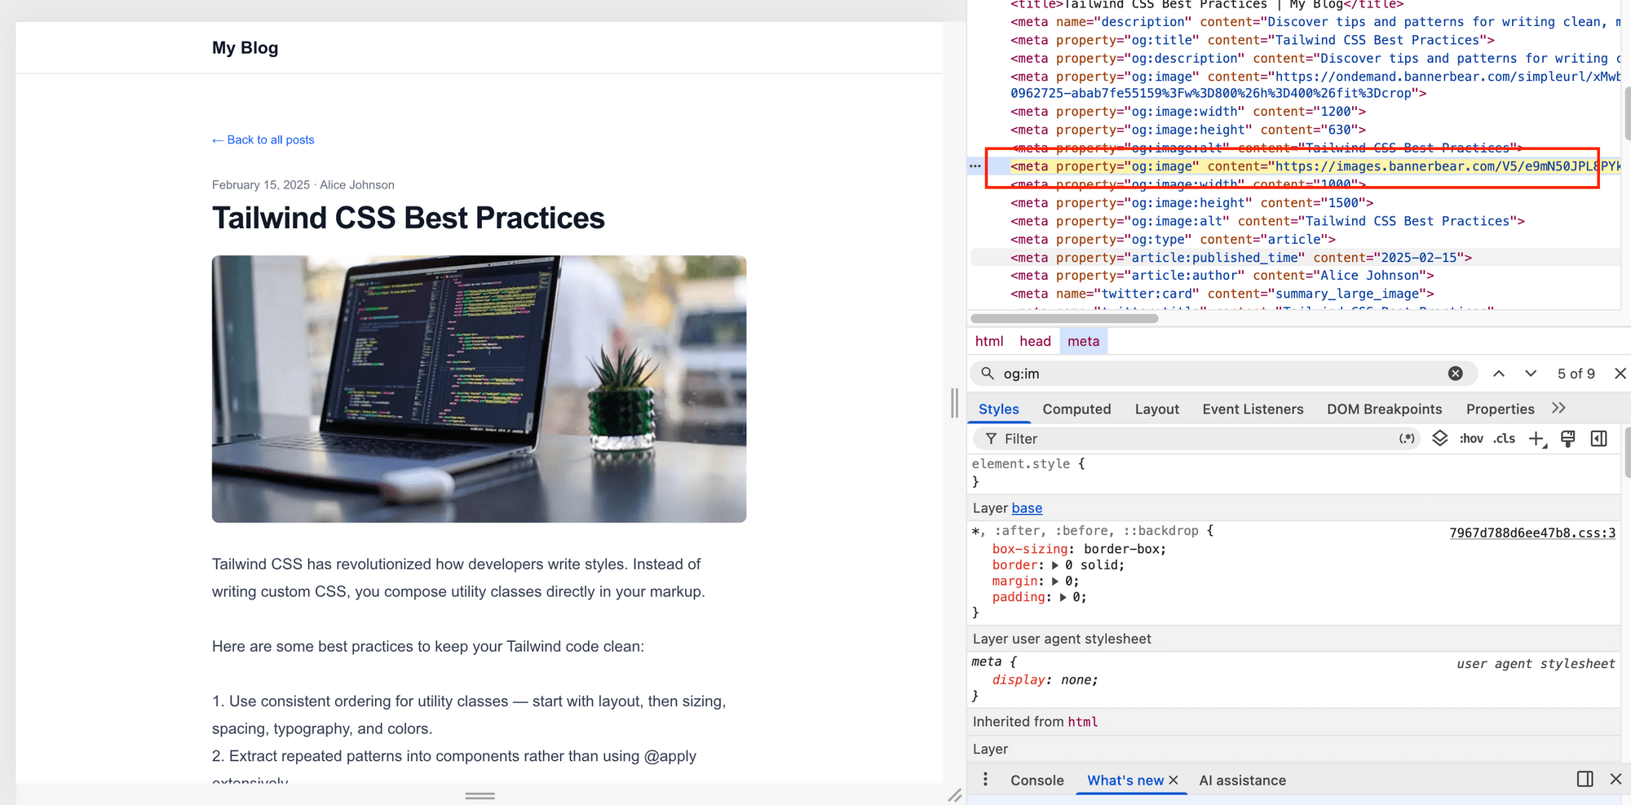This screenshot has width=1631, height=805.
Task: Select the og:title meta node
Action: (x=1252, y=40)
